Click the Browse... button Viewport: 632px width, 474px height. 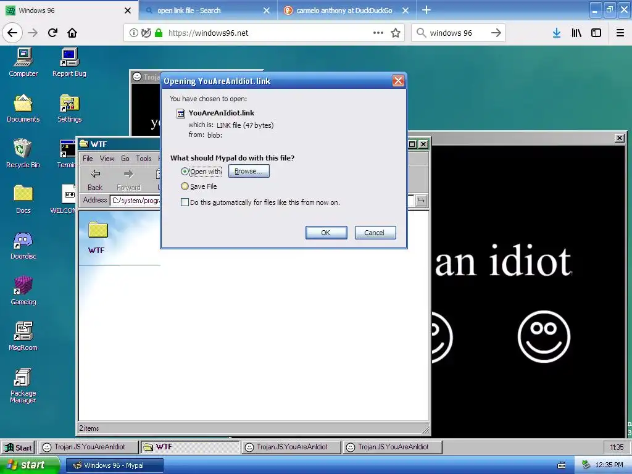tap(249, 171)
